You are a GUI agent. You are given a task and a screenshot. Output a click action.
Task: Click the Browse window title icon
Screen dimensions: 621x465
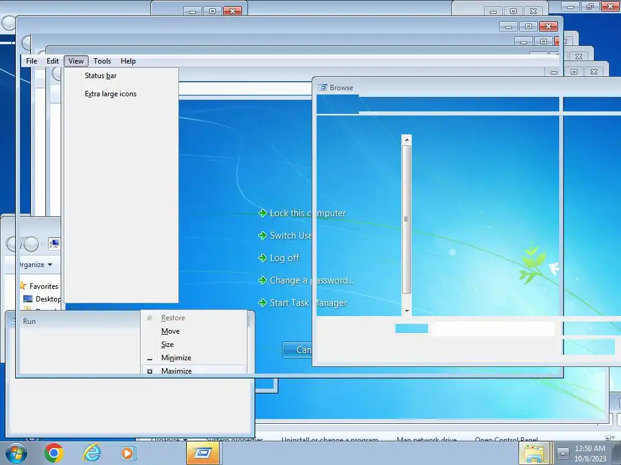[323, 87]
